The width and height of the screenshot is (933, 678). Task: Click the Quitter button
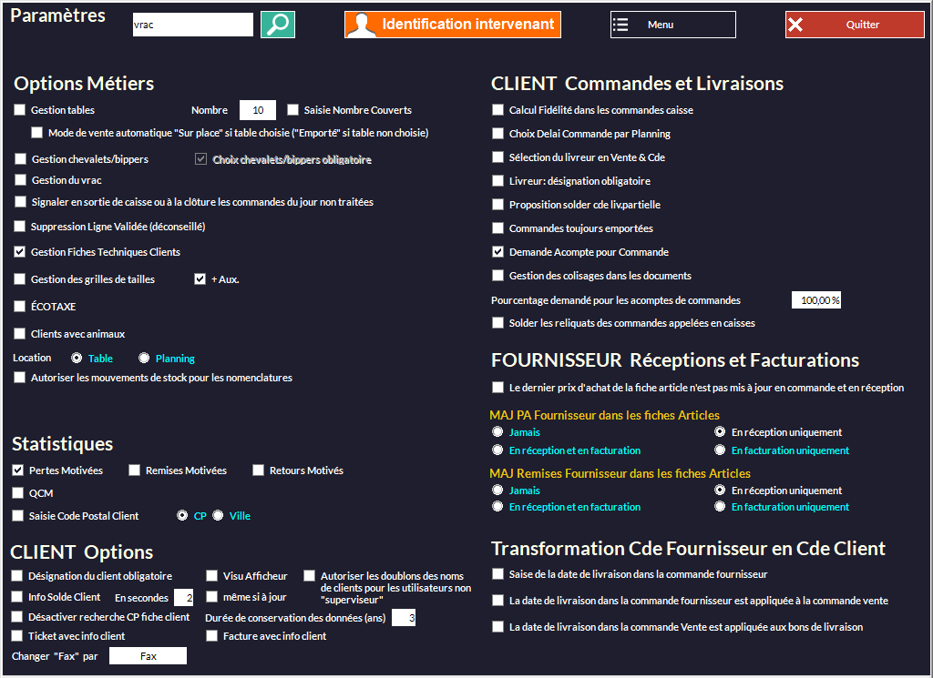854,25
